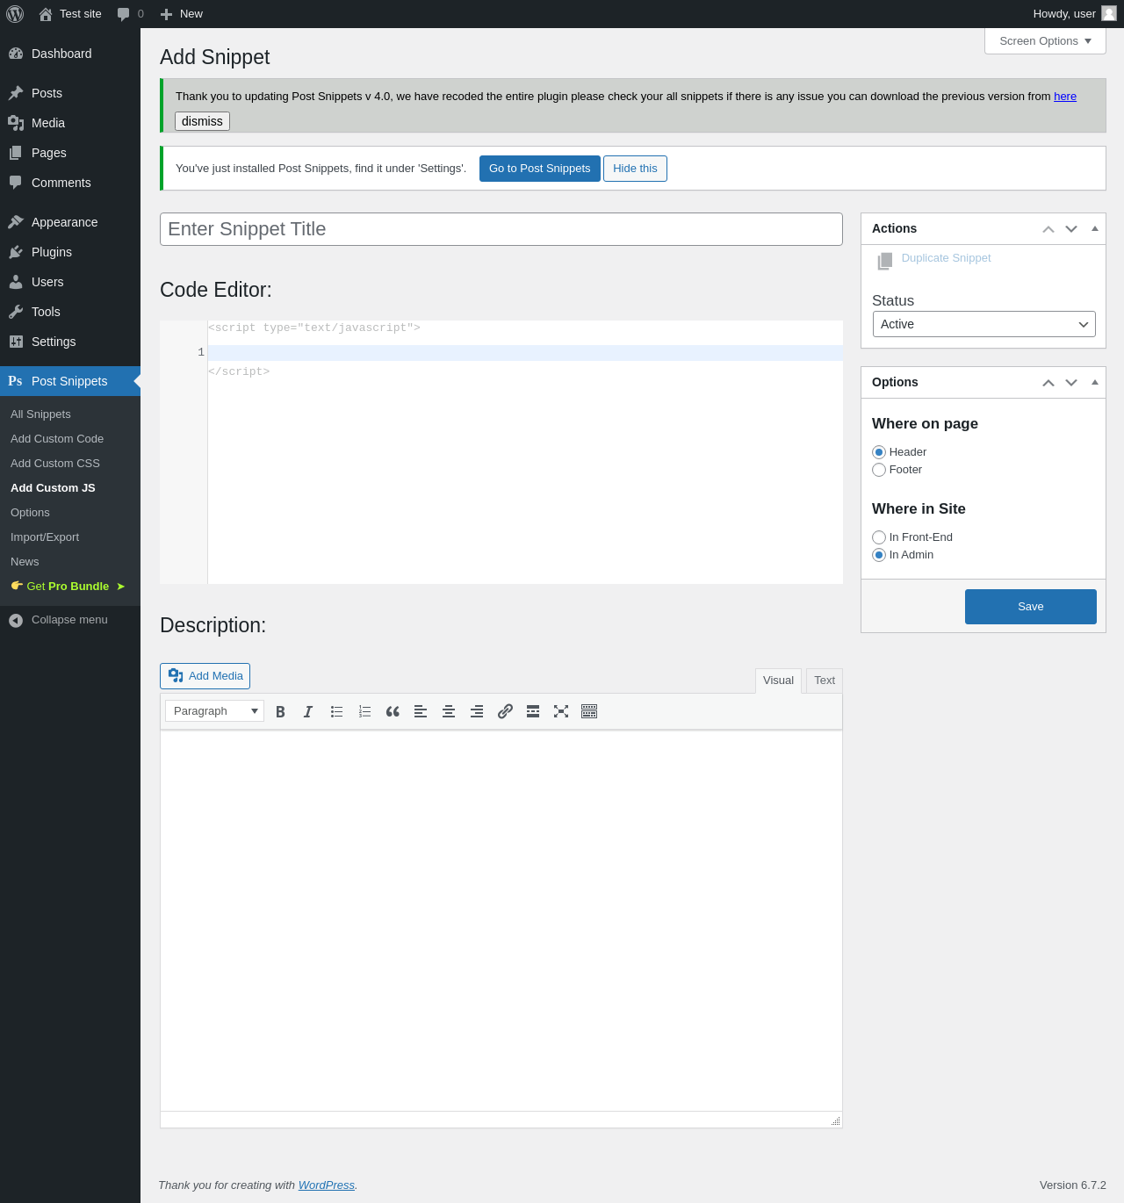
Task: Insert a bulleted list
Action: tap(336, 711)
